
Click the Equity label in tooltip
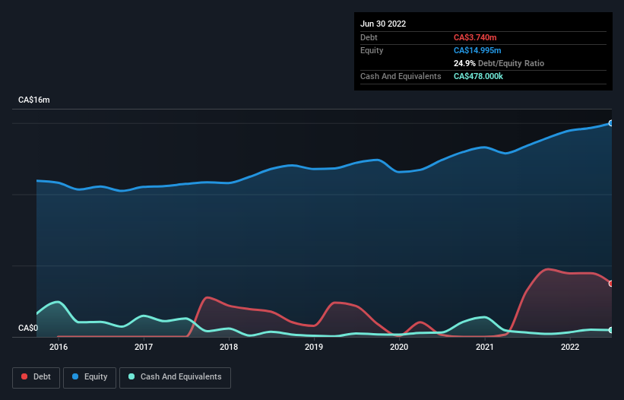tap(372, 50)
